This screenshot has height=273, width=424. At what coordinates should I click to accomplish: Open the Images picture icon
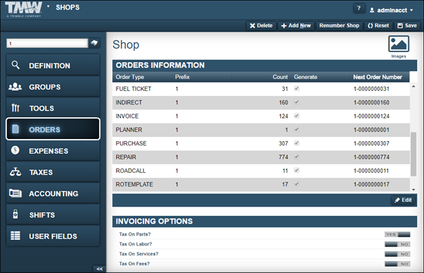tap(399, 44)
